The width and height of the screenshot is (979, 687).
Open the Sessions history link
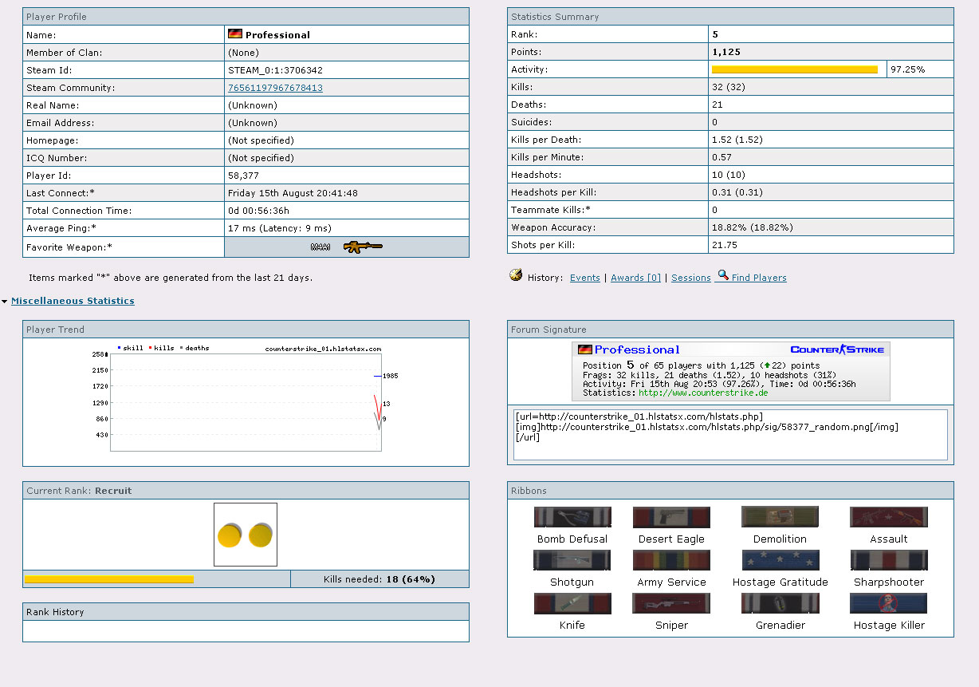[690, 278]
